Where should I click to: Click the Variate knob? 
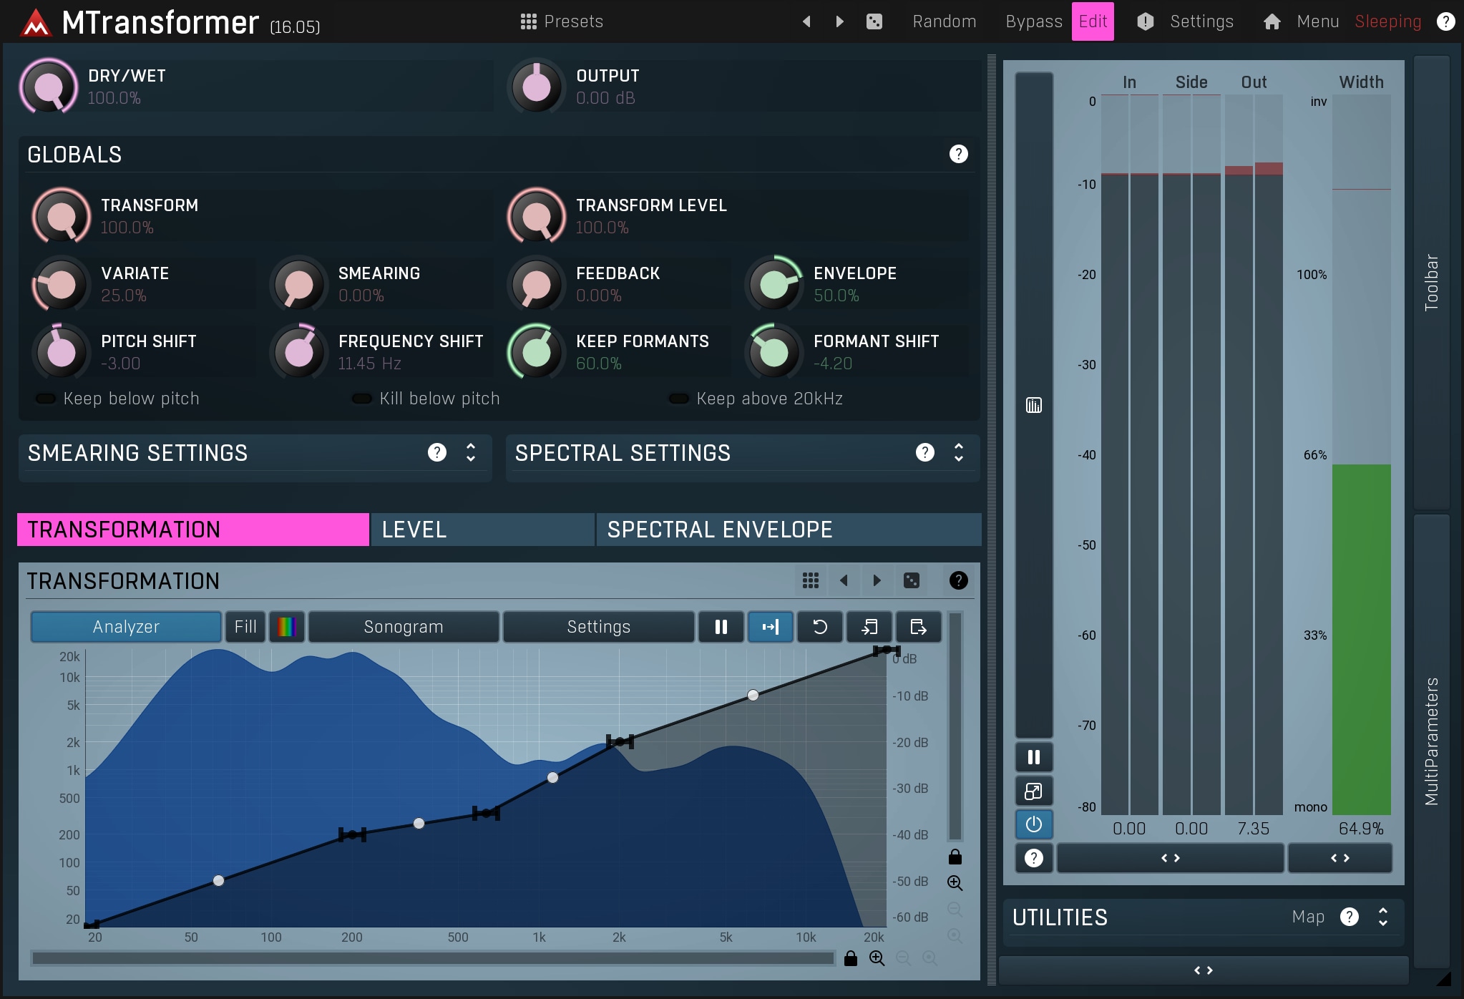[x=61, y=284]
